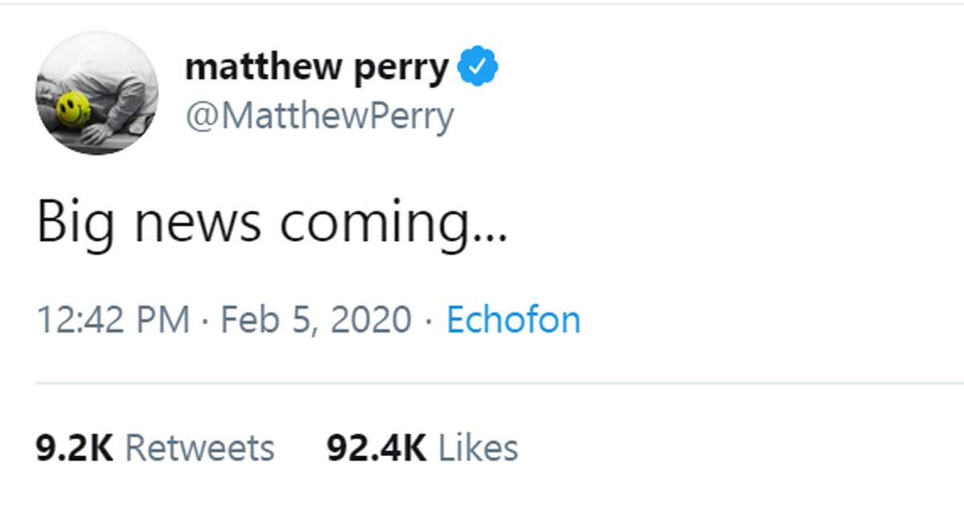View the 9.2K Retweets list
Viewport: 964px width, 506px height.
tap(155, 448)
